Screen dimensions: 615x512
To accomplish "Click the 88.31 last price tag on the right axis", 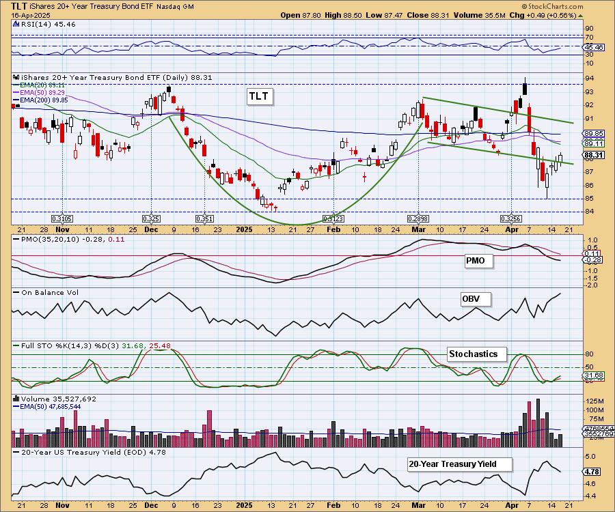I will click(x=594, y=155).
